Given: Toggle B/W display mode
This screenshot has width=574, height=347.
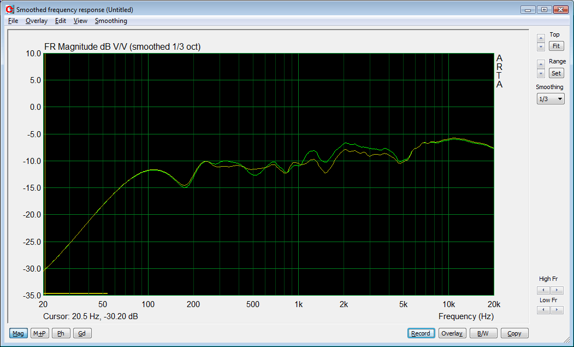Looking at the screenshot, I should pyautogui.click(x=483, y=333).
